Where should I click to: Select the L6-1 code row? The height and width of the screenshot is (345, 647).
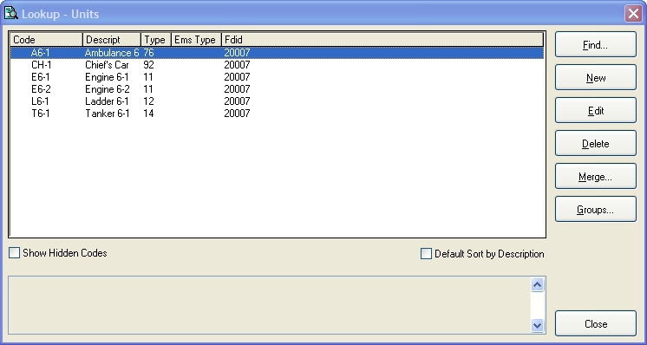pos(277,101)
